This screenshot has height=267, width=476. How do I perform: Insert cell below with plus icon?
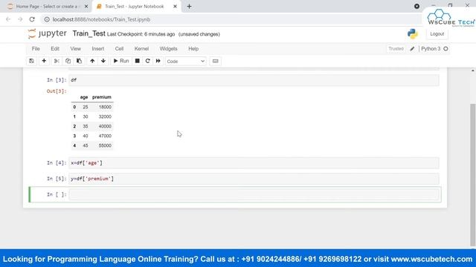pos(44,61)
